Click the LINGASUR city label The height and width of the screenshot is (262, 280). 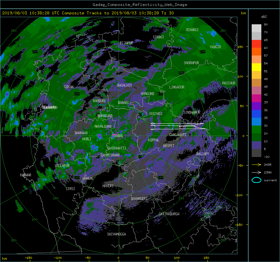(177, 87)
